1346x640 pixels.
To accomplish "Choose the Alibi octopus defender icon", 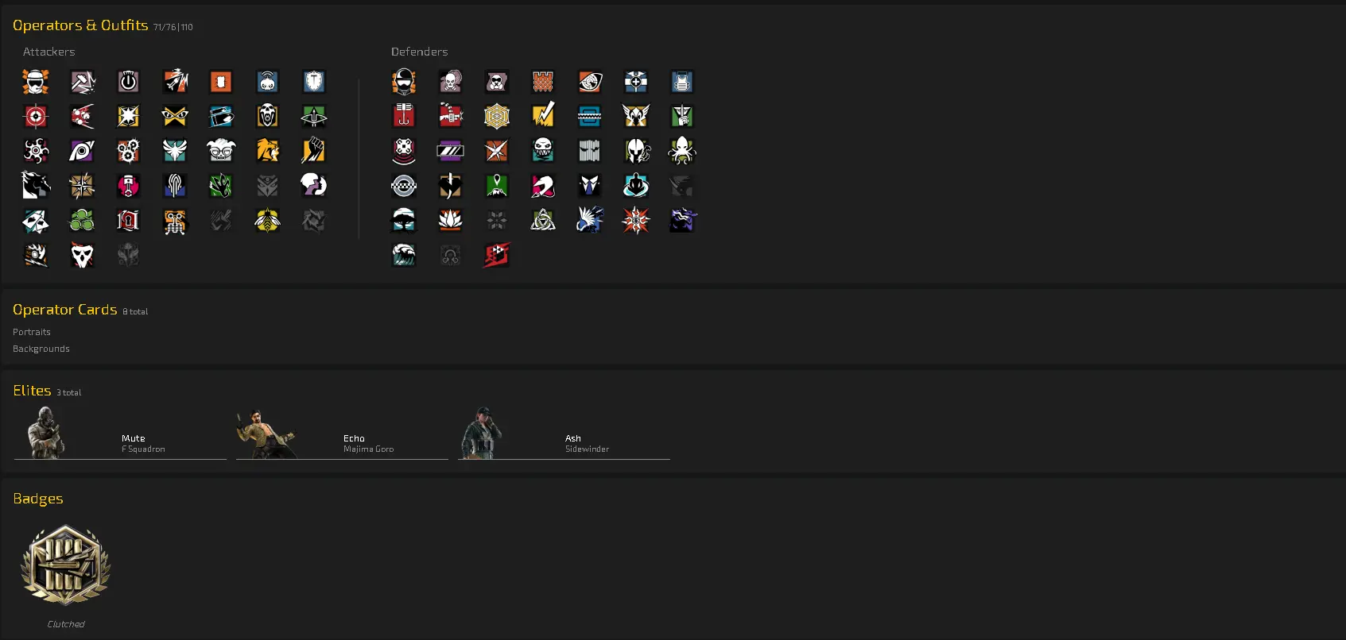I will click(x=682, y=150).
